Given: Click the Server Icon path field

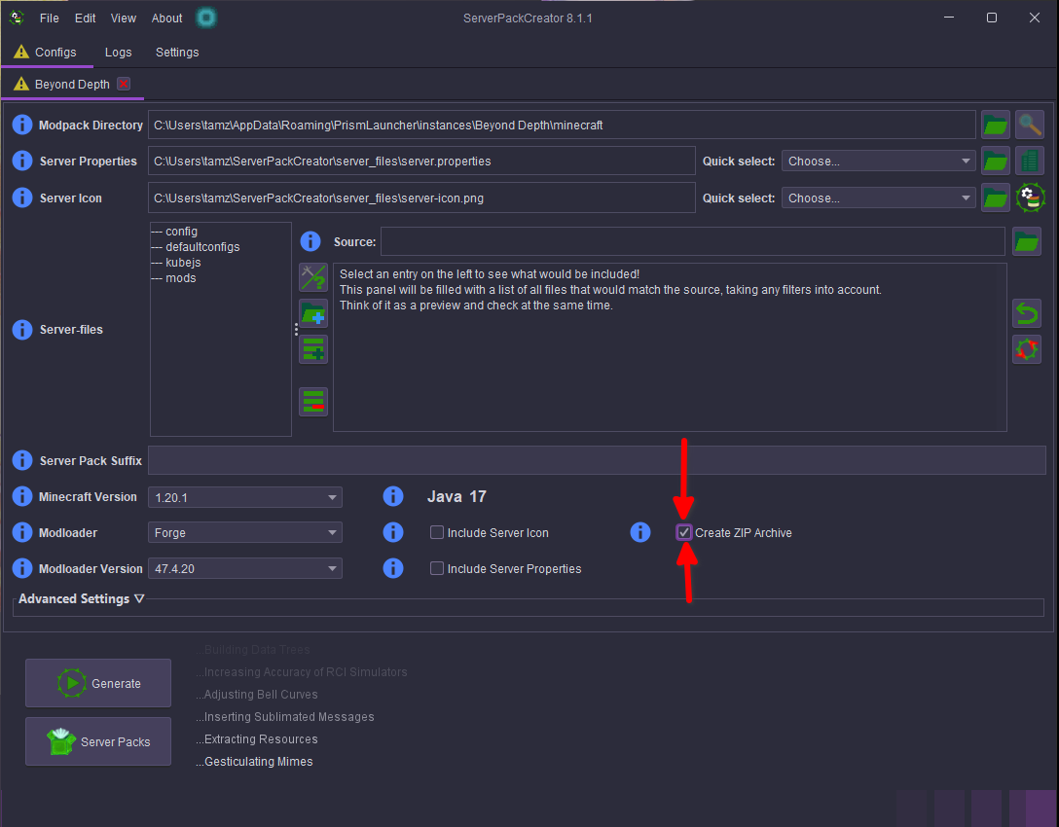Looking at the screenshot, I should click(x=421, y=198).
